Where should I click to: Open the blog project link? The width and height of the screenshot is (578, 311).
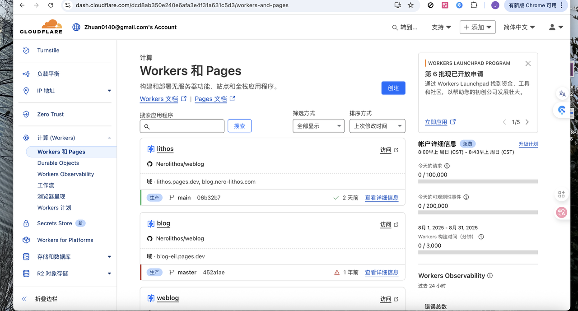(x=163, y=223)
